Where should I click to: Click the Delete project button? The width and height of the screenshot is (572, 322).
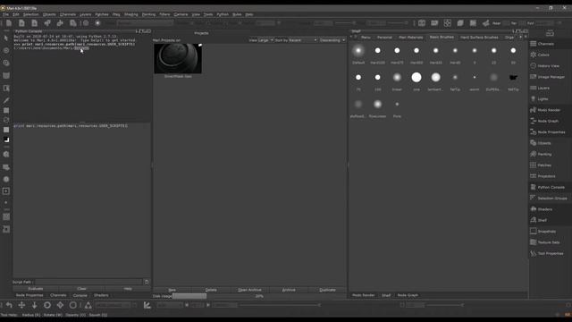(x=211, y=290)
